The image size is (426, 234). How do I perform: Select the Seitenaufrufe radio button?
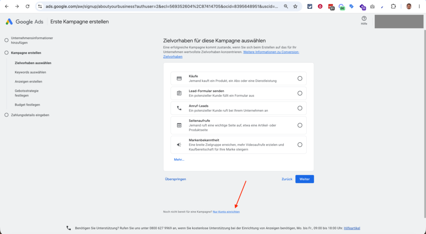click(300, 125)
